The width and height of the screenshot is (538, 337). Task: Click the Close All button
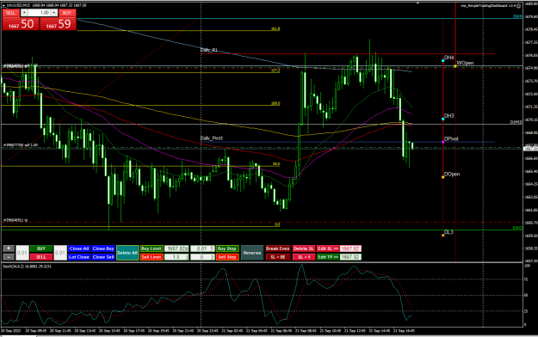(79, 248)
